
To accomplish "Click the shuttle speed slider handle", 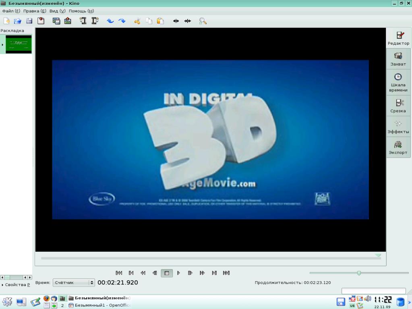I will pos(359,273).
